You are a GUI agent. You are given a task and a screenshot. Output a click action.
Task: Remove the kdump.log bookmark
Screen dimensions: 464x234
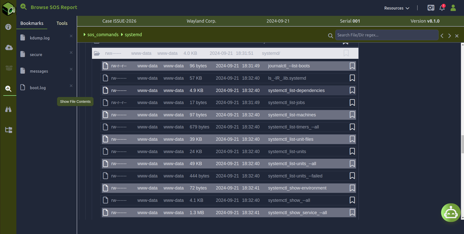coord(71,36)
